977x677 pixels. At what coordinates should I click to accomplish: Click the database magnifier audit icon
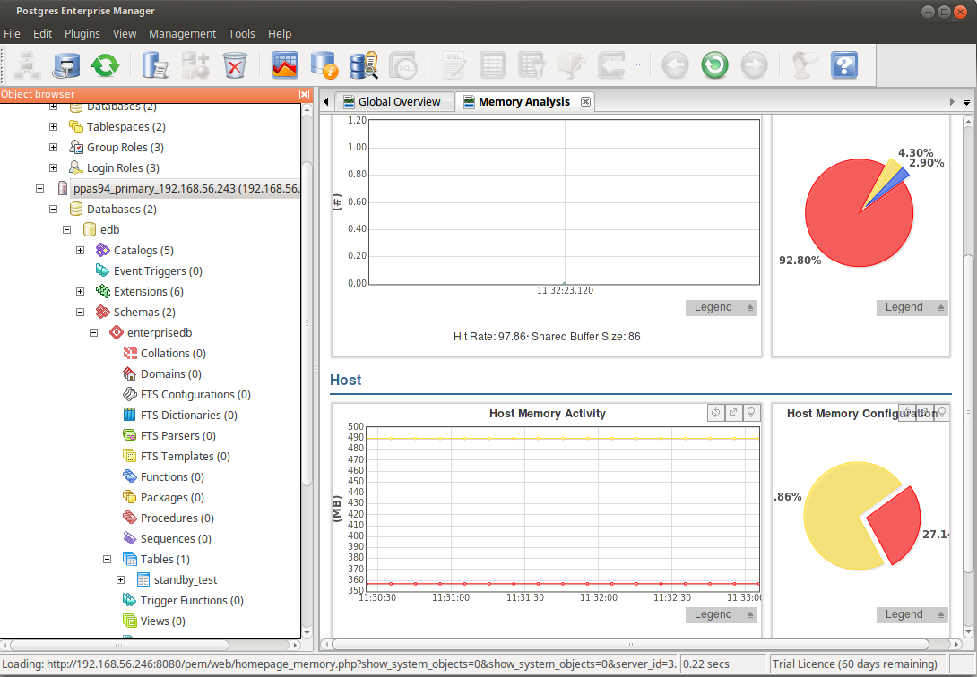pyautogui.click(x=364, y=64)
